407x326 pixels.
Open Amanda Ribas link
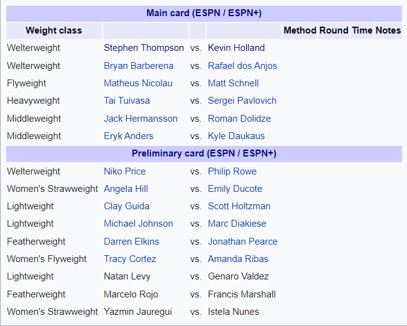pyautogui.click(x=238, y=259)
